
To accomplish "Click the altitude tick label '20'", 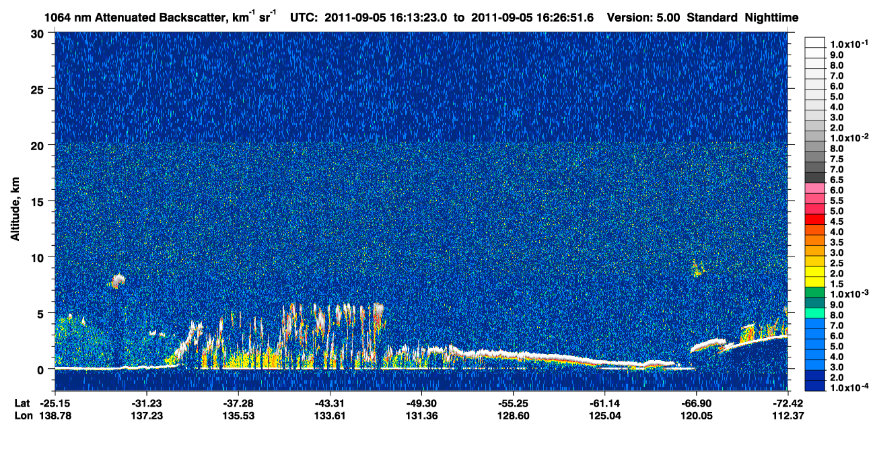I will (x=39, y=145).
